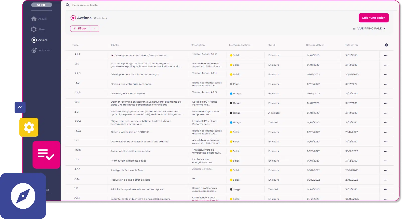Viewport: 402px width, 219px height.
Task: Open row menu for Obtenir la labélisation ECOCERT
Action: [386, 132]
